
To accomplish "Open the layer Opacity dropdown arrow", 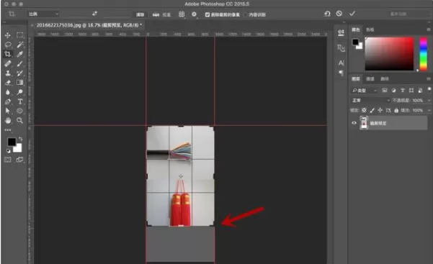I will point(429,100).
